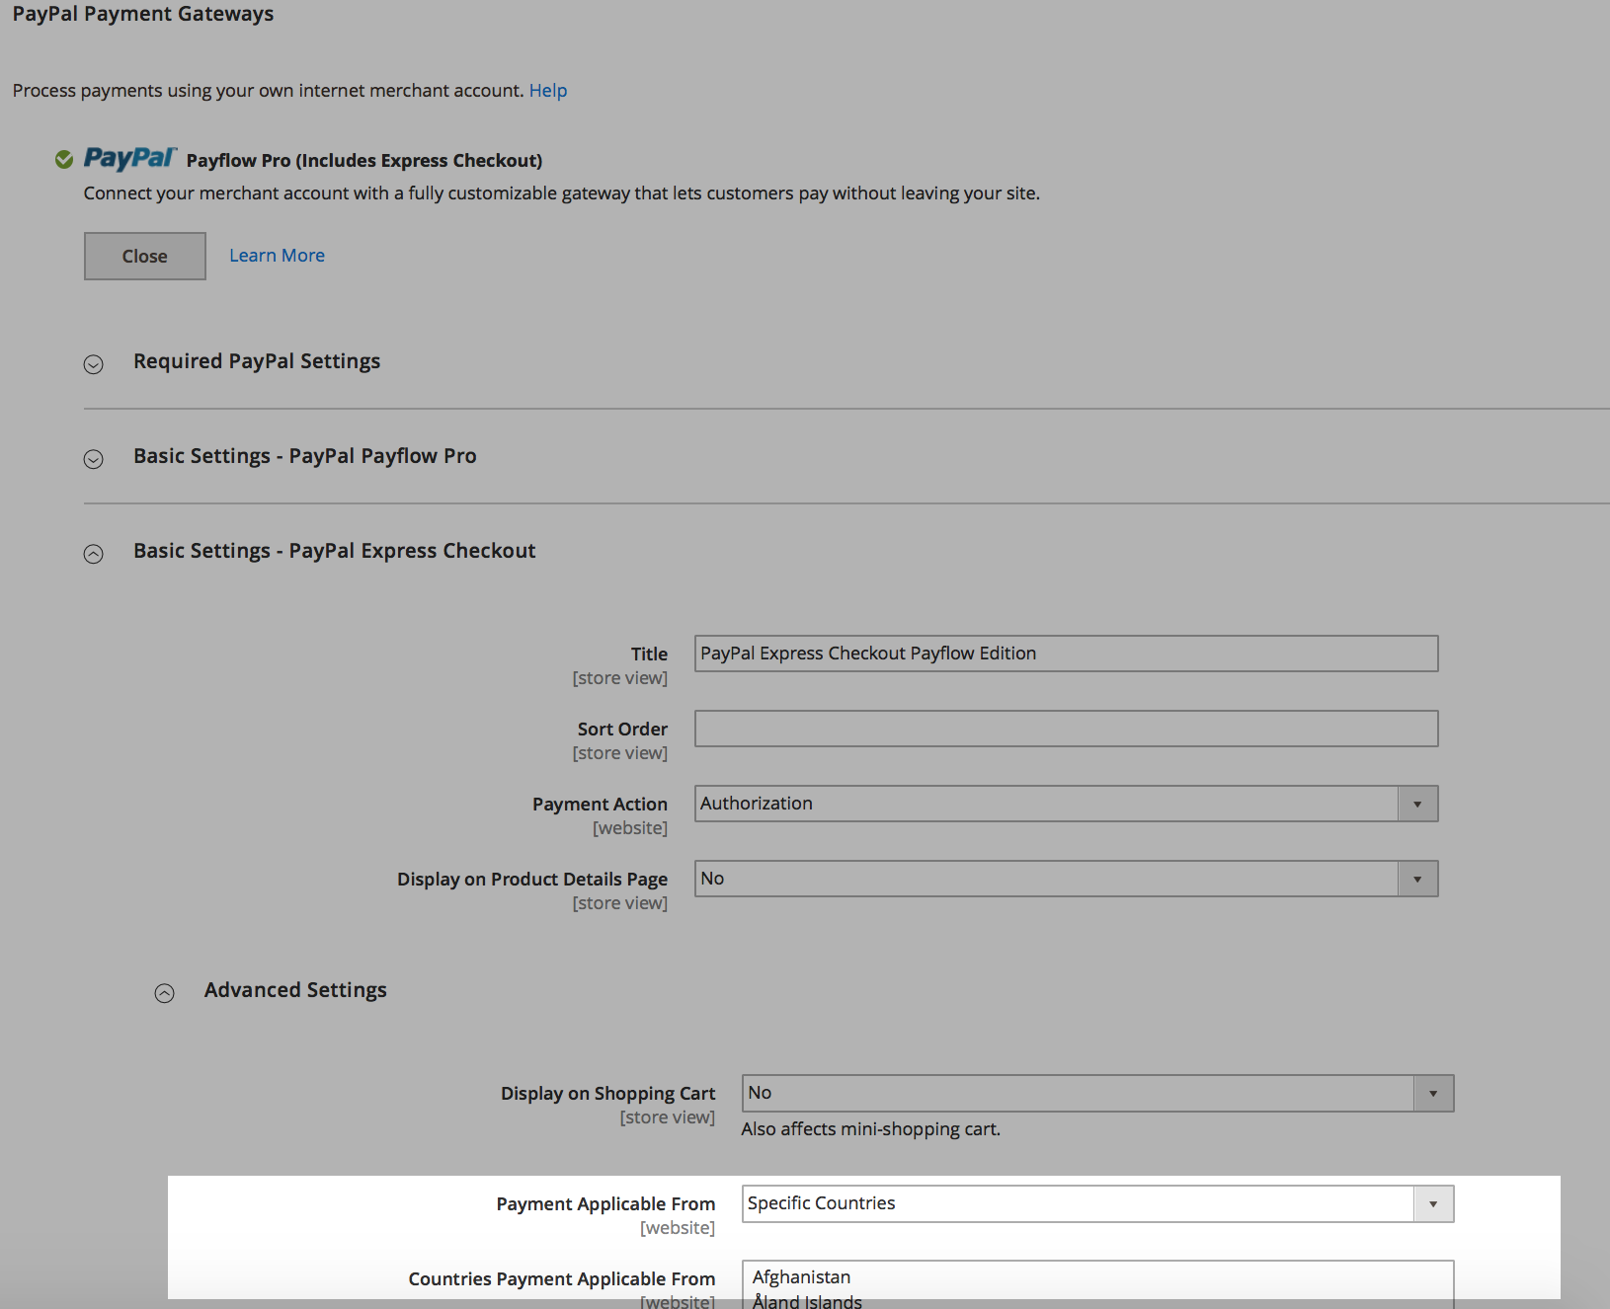Click the Display on Shopping Cart dropdown arrow
Viewport: 1610px width, 1309px height.
click(x=1434, y=1093)
